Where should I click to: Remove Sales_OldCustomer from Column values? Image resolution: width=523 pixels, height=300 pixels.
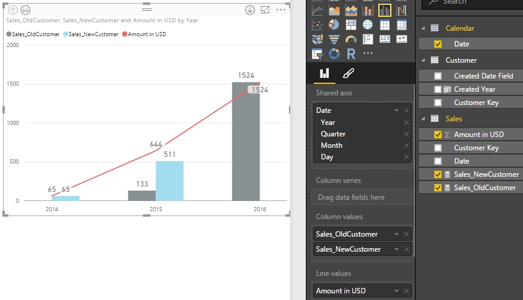tap(407, 234)
